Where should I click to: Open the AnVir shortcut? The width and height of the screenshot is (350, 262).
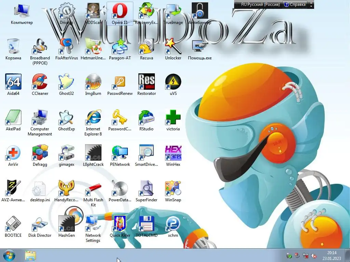point(13,156)
